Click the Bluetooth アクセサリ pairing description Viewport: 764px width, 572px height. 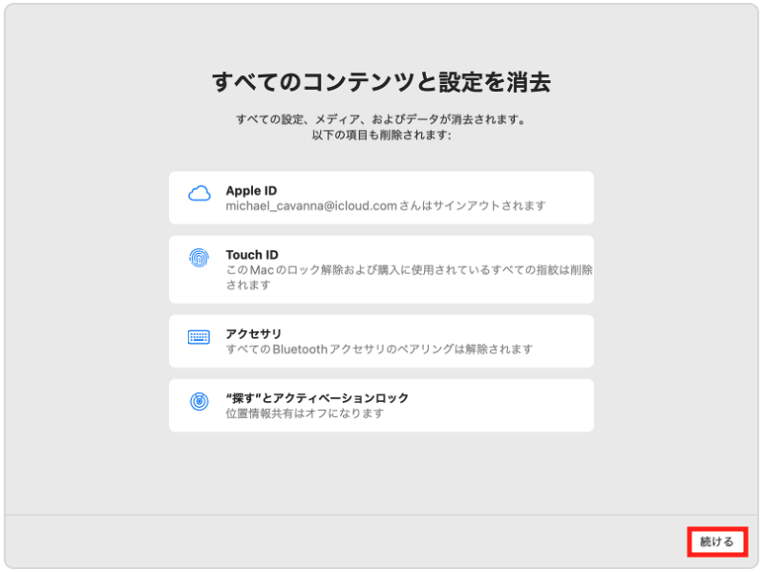click(379, 350)
